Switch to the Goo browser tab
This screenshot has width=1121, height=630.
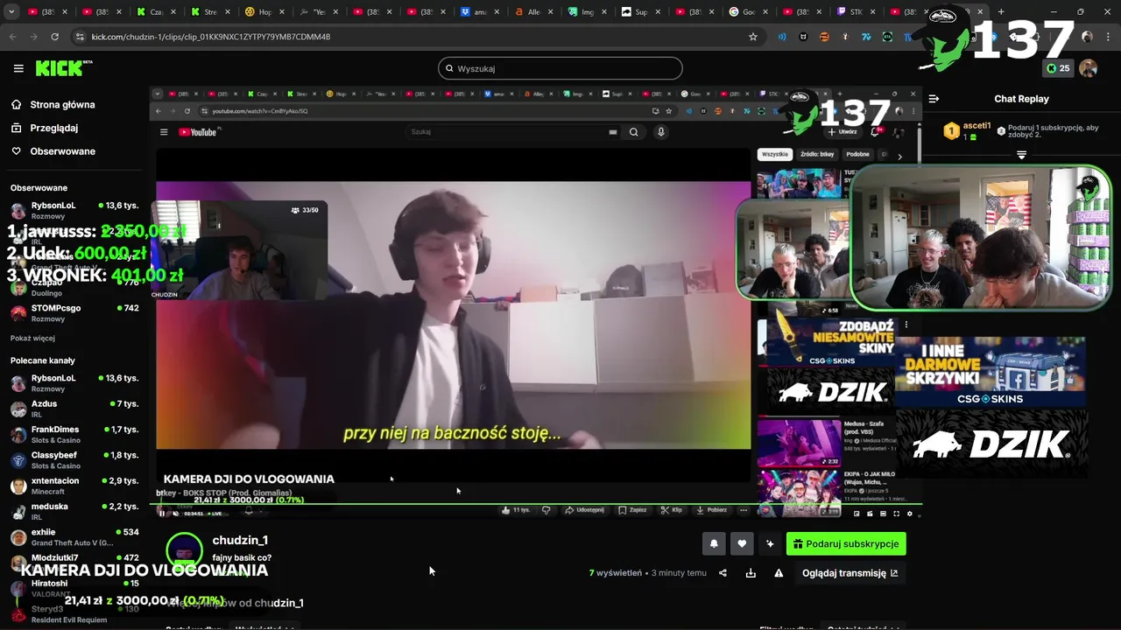747,12
